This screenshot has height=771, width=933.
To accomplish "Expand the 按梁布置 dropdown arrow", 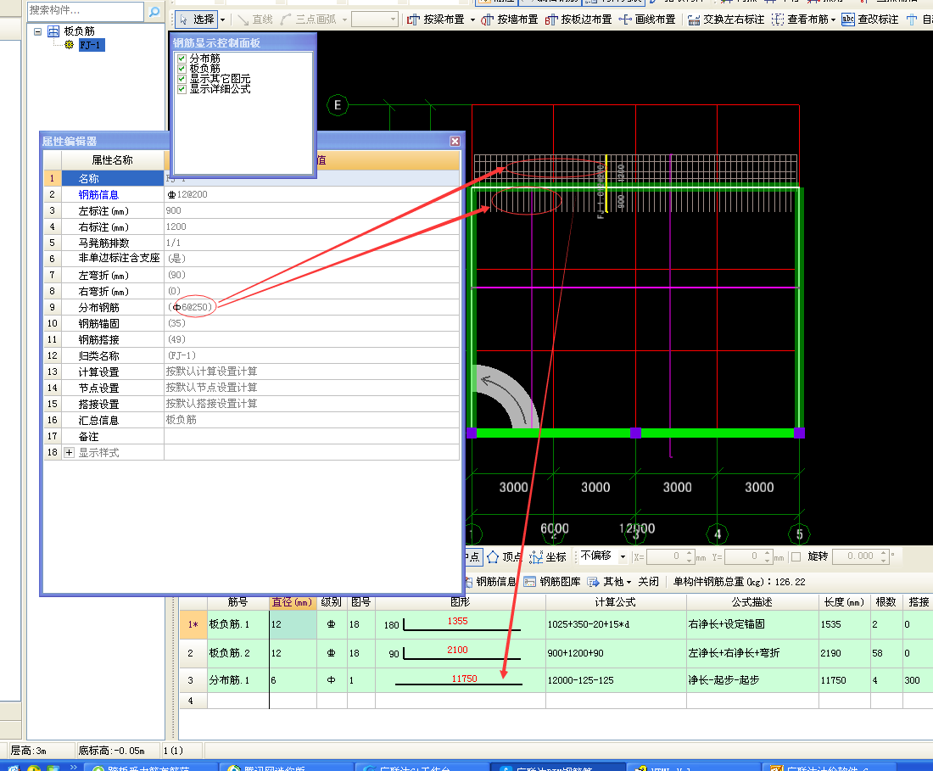I will 472,20.
